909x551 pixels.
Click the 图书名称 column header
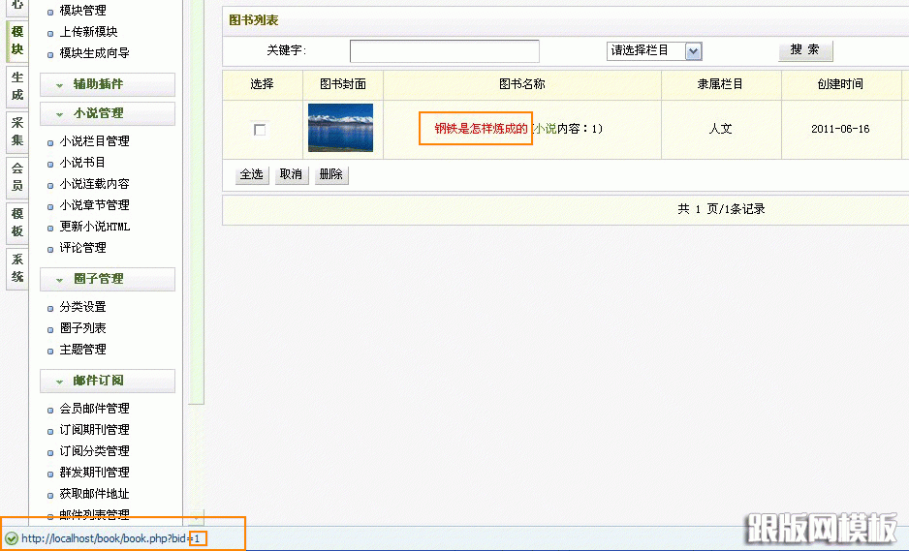pos(521,84)
